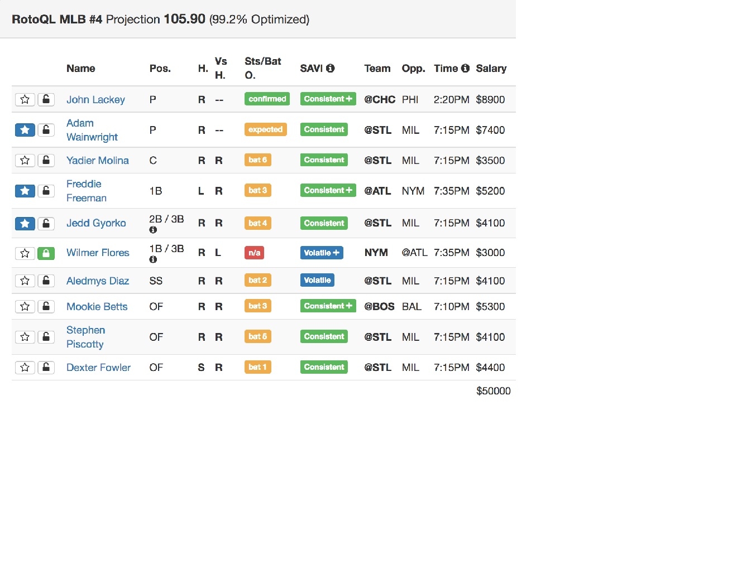Click the Sts/Bat O. column header

click(x=263, y=68)
